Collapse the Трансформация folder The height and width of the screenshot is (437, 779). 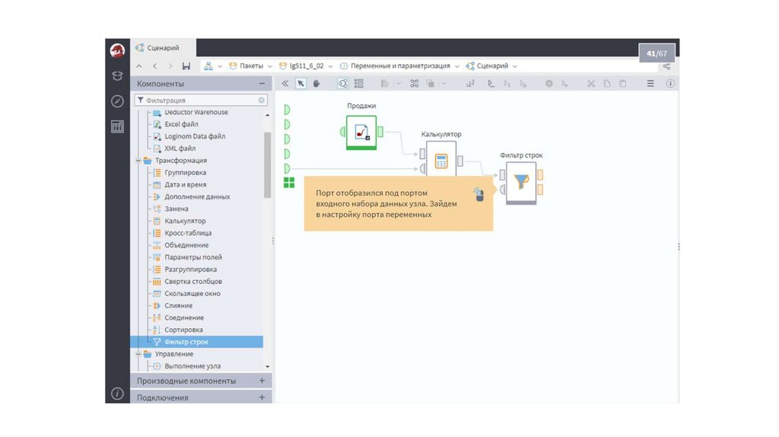click(x=138, y=161)
